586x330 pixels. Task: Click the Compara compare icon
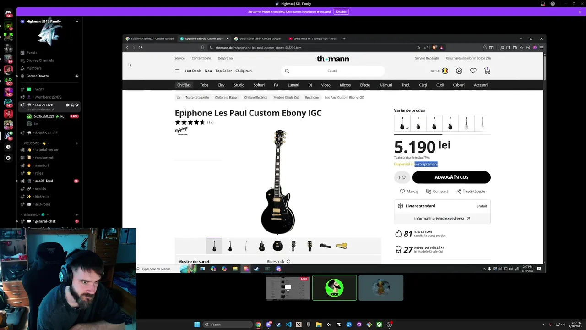point(429,191)
